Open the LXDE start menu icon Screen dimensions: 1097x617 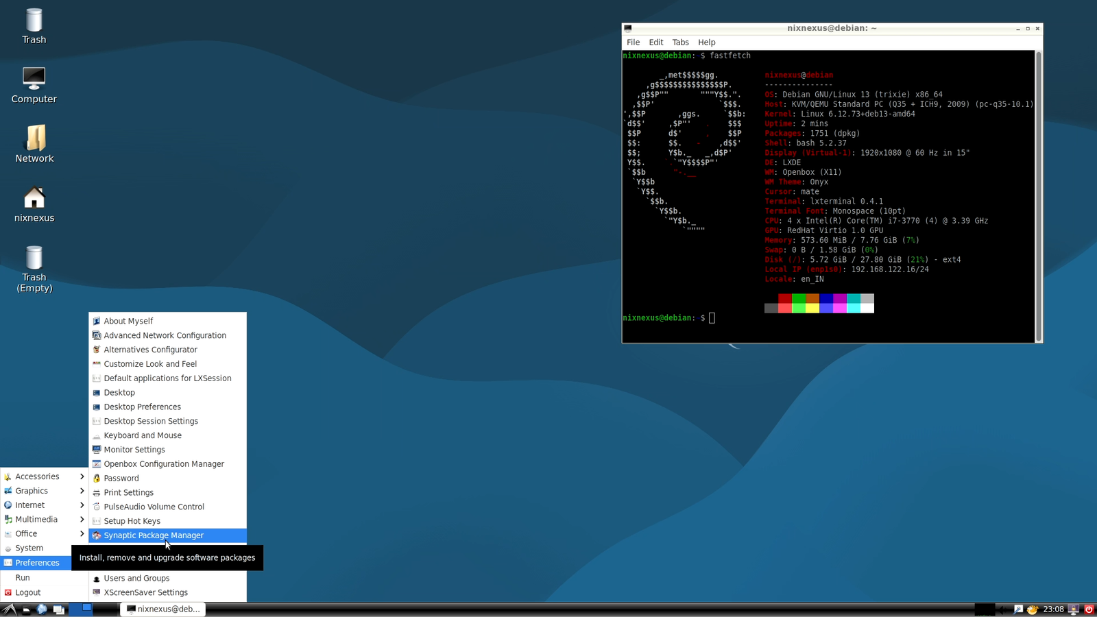(8, 609)
